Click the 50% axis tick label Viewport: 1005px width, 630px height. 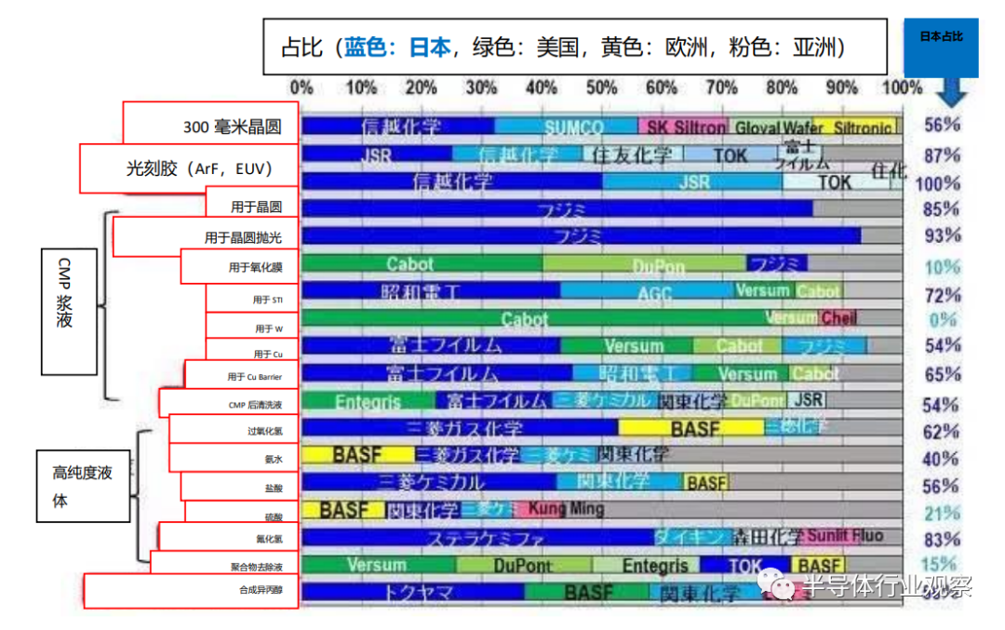[601, 88]
